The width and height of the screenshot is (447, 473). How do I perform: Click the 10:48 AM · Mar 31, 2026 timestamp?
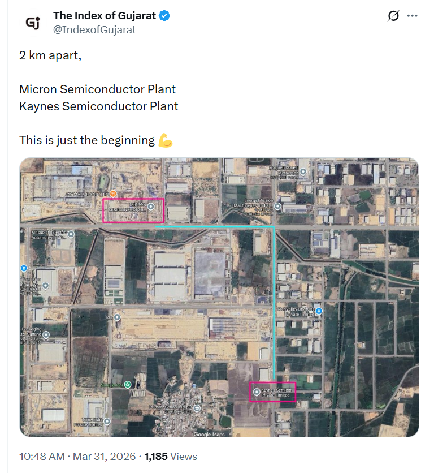(x=77, y=456)
